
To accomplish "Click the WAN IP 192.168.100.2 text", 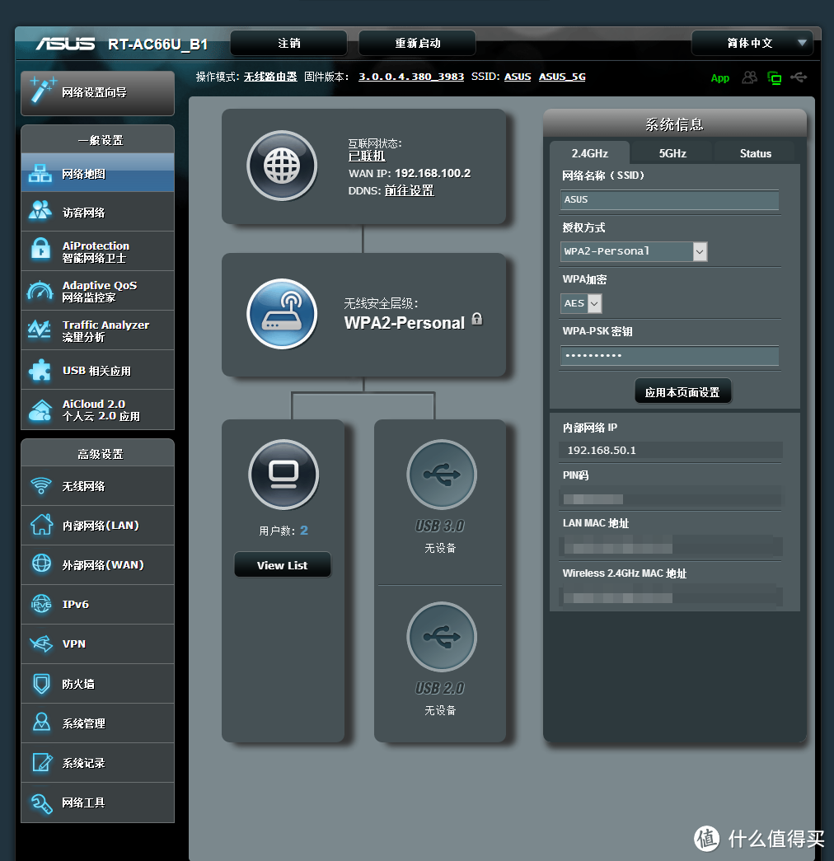I will pyautogui.click(x=433, y=173).
